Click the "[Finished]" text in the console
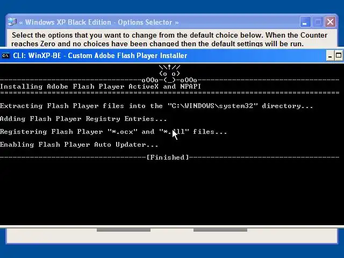 click(x=168, y=157)
